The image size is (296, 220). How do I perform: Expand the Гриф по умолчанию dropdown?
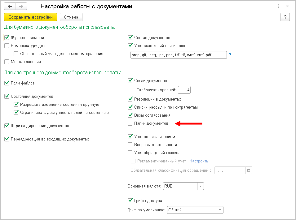(x=220, y=210)
